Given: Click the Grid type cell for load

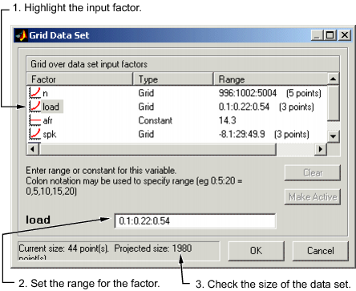Looking at the screenshot, I should point(146,107).
